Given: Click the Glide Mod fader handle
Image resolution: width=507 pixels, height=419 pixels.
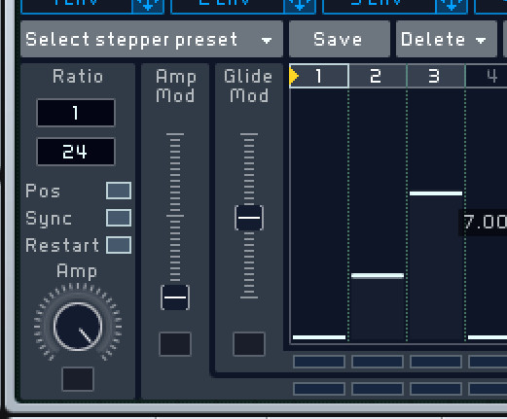Looking at the screenshot, I should pos(249,218).
